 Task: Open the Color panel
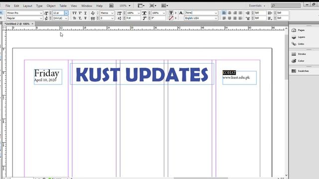pos(299,61)
